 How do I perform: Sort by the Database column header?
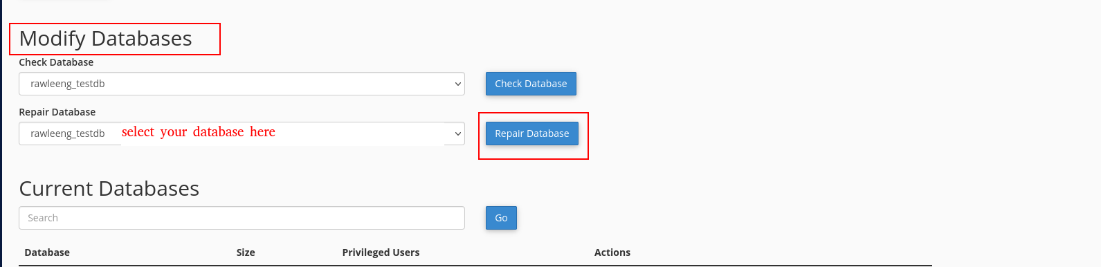pos(47,252)
